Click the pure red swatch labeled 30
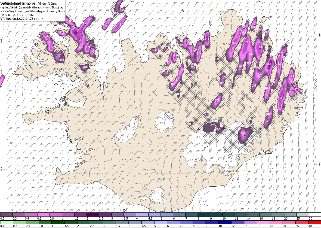Viewport: 321px width, 228px height. pyautogui.click(x=315, y=222)
